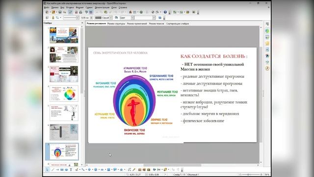Open the Справка menu
The image size is (314, 177).
pos(123,7)
